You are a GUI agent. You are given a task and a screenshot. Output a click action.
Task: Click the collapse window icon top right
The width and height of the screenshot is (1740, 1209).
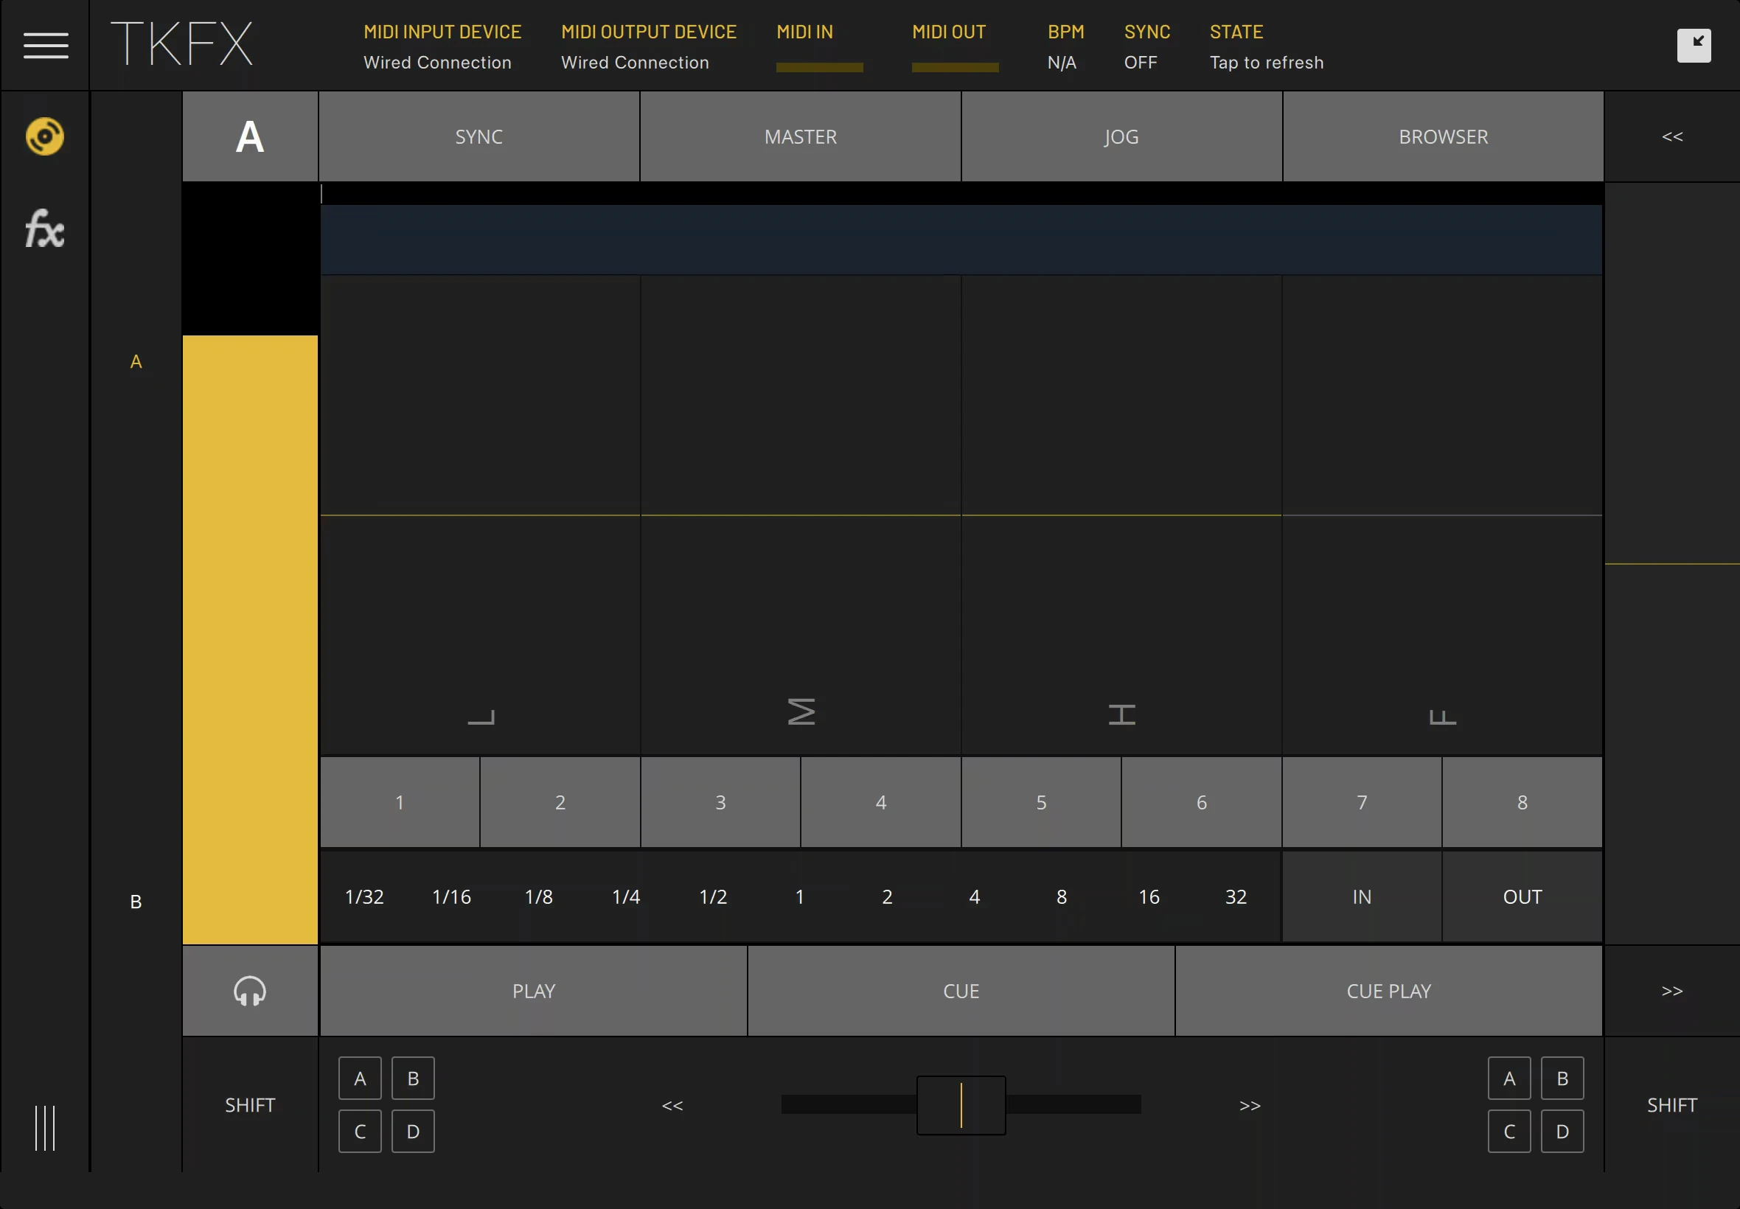[x=1694, y=46]
